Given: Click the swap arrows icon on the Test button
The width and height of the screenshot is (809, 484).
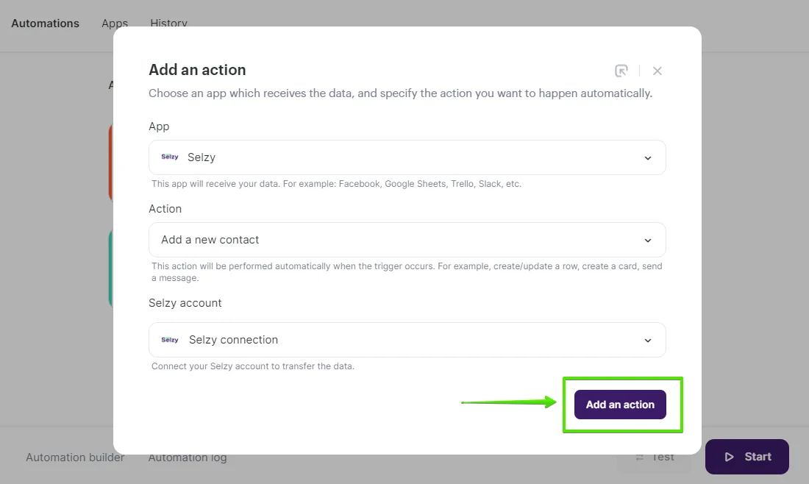Looking at the screenshot, I should pyautogui.click(x=639, y=456).
